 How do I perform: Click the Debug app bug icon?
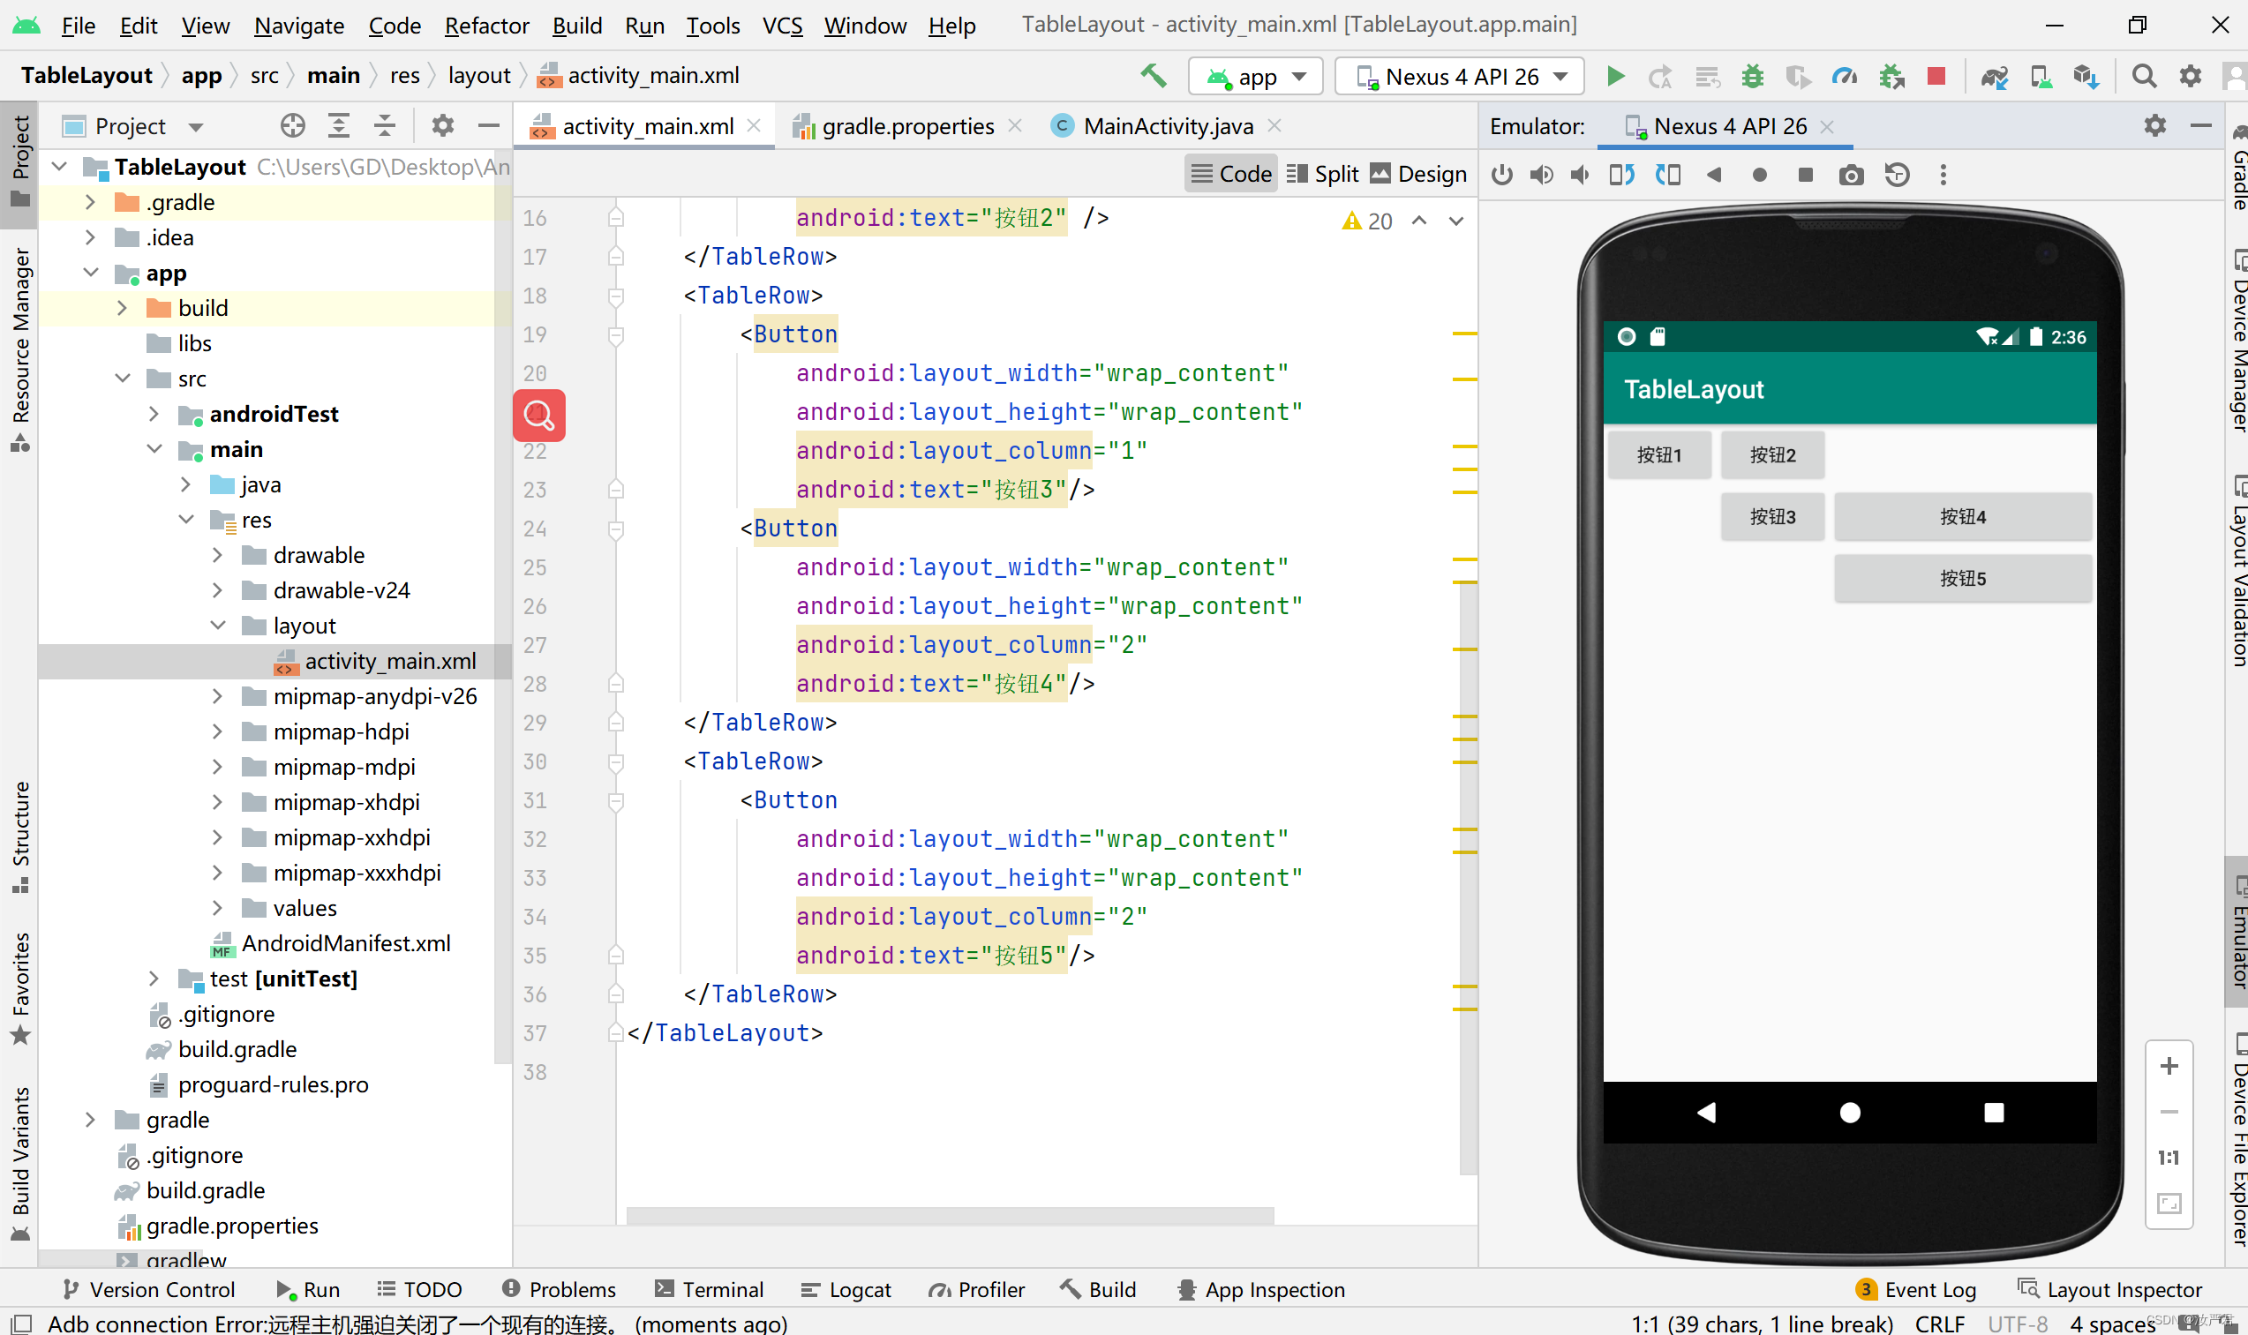1751,77
